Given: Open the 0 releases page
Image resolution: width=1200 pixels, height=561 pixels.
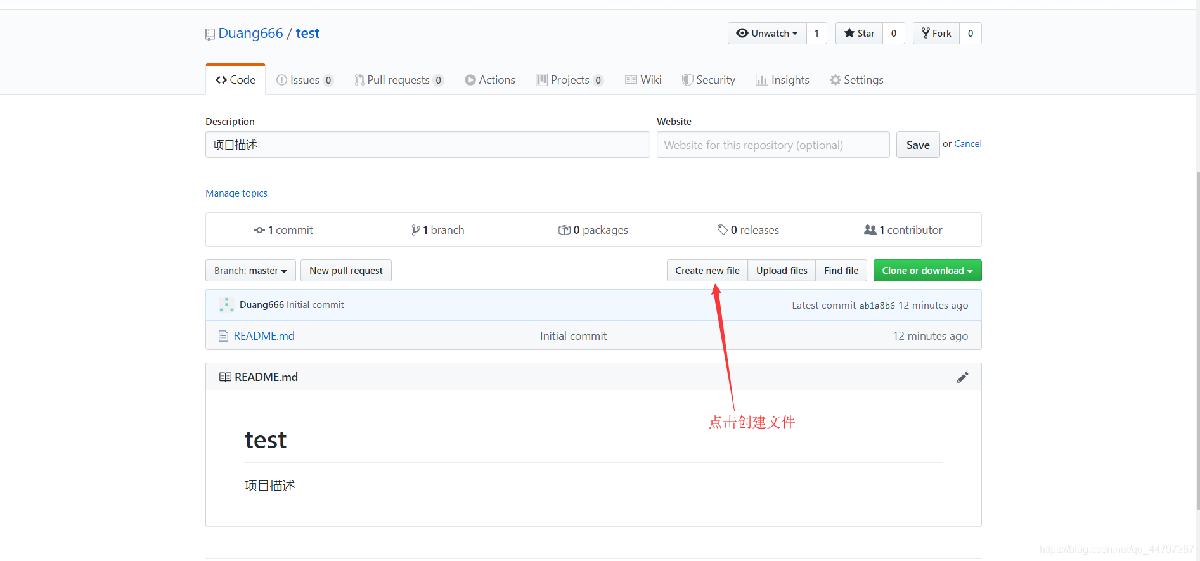Looking at the screenshot, I should click(x=748, y=230).
